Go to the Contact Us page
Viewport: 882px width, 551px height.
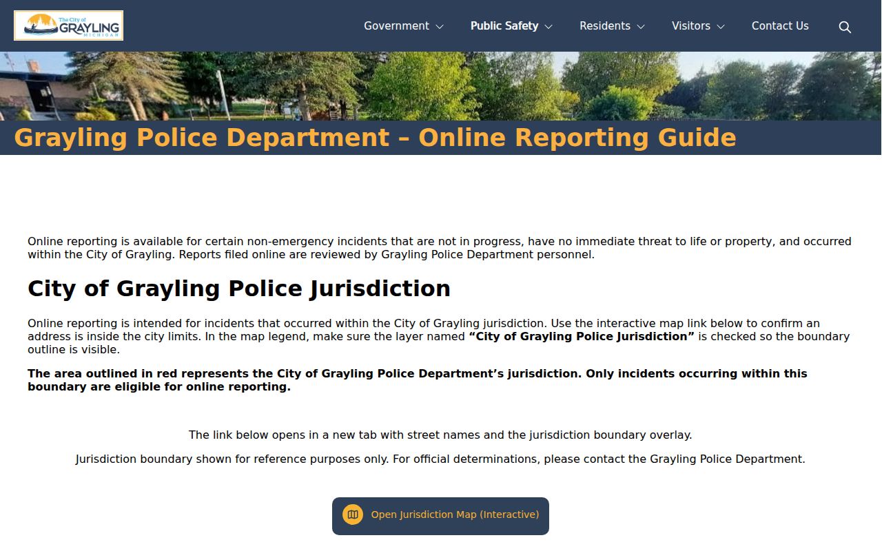coord(780,26)
